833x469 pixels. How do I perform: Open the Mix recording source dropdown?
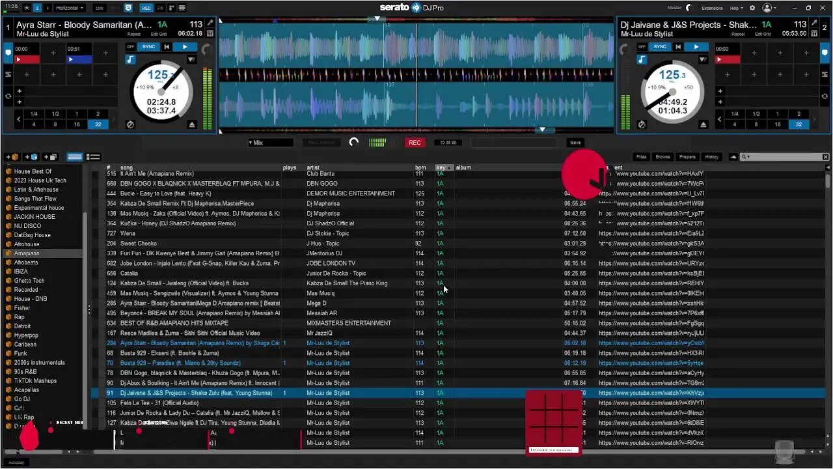(x=270, y=143)
